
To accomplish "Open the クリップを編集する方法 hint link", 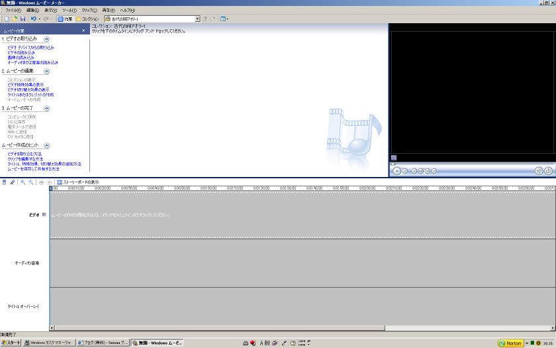I will 26,159.
